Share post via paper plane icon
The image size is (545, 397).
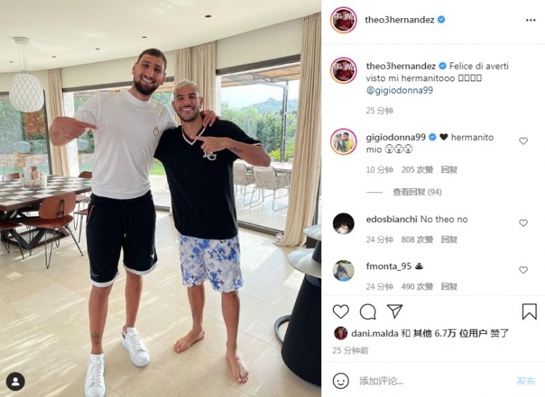(395, 311)
